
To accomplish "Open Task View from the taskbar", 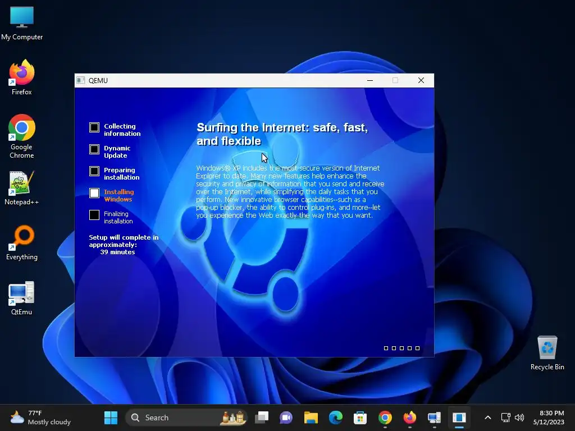I will coord(262,418).
